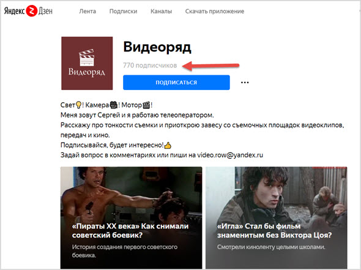The height and width of the screenshot is (270, 361).
Task: Click the 770 подписчиков counter
Action: click(150, 66)
